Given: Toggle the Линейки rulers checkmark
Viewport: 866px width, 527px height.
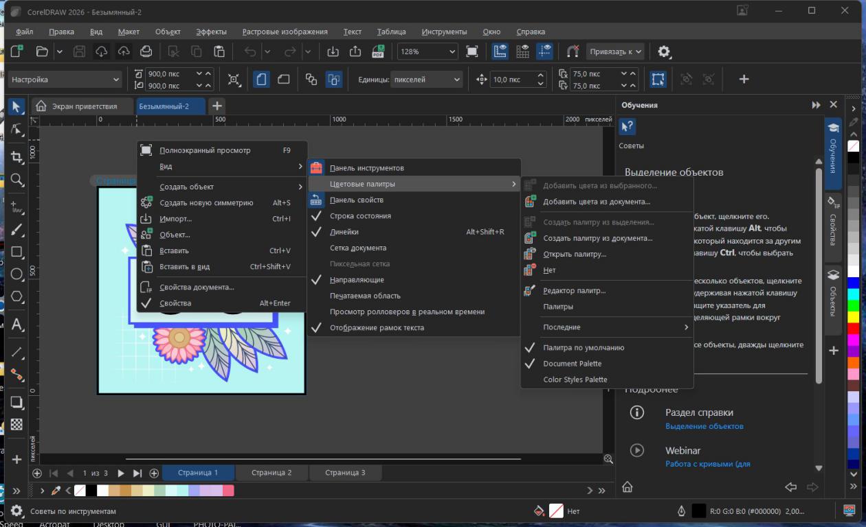Looking at the screenshot, I should (x=344, y=232).
